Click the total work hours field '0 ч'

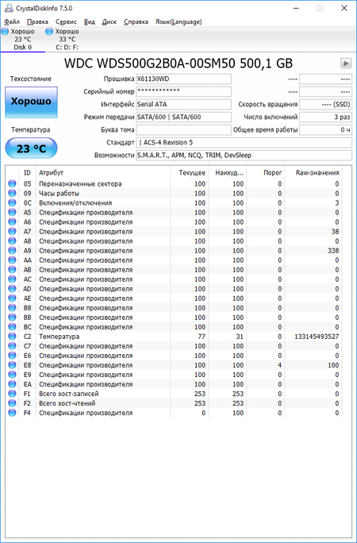[325, 130]
